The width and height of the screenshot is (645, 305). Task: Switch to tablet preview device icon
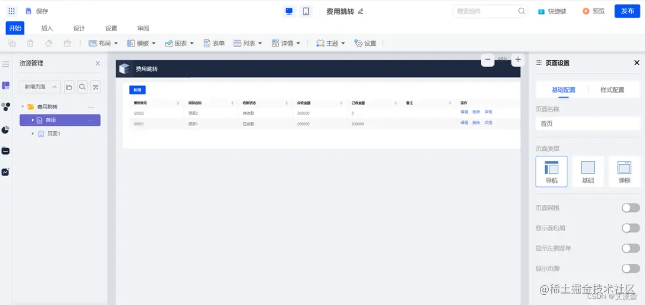click(x=306, y=11)
